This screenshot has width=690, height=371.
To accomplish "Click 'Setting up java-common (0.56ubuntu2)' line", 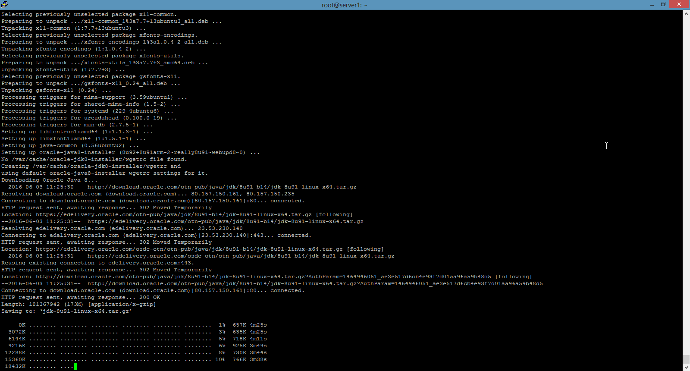I will tap(70, 145).
